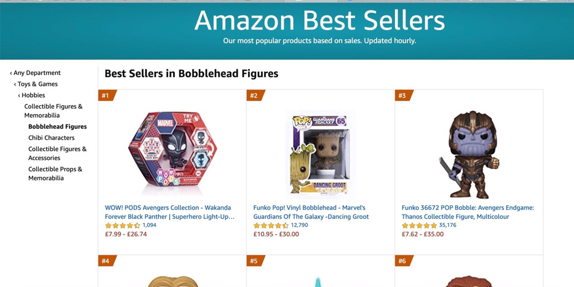Open the Dancing Groot Funko Pop image

tap(320, 154)
